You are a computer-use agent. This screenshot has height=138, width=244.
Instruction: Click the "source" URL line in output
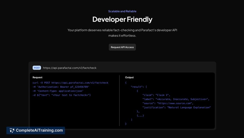tap(168, 103)
